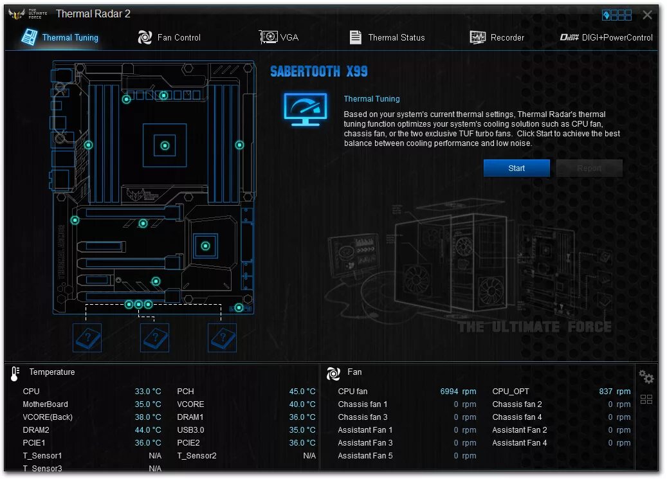Click the Fan panel swirl icon
This screenshot has height=479, width=667.
[x=333, y=374]
